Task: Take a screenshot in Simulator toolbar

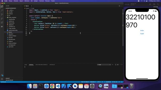Action: 154,4
